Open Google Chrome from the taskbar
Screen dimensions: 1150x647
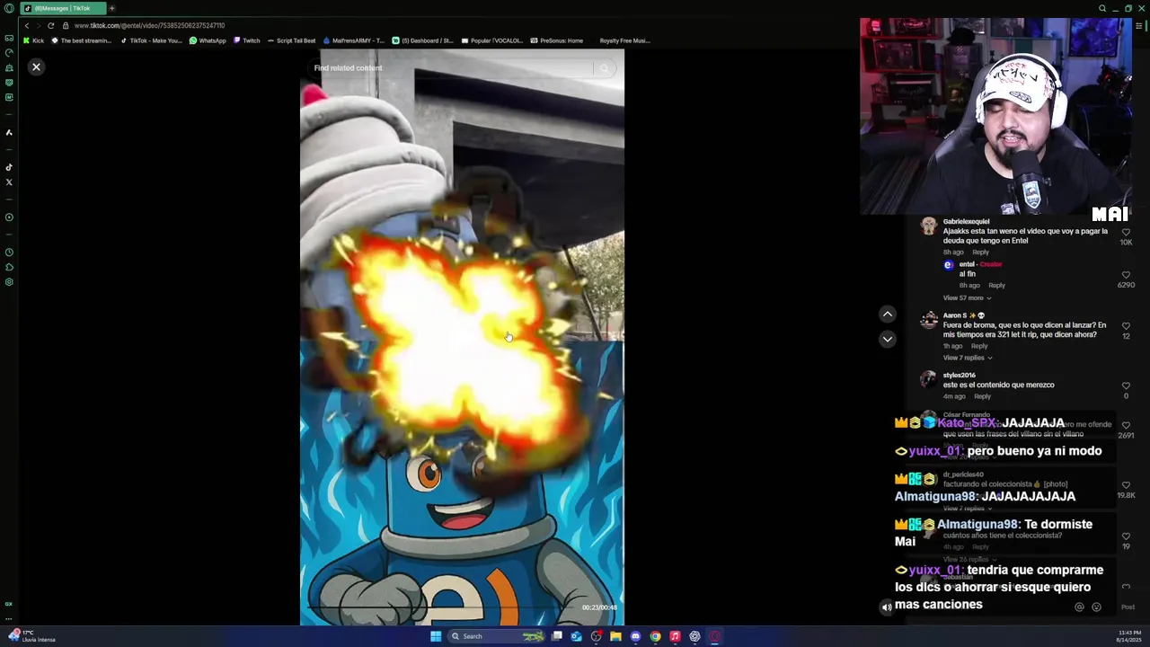[655, 636]
